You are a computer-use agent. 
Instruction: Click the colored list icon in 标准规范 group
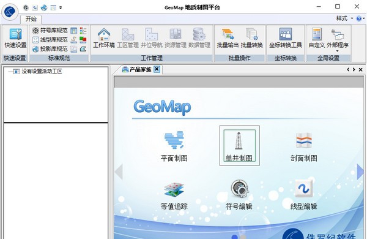coord(83,31)
